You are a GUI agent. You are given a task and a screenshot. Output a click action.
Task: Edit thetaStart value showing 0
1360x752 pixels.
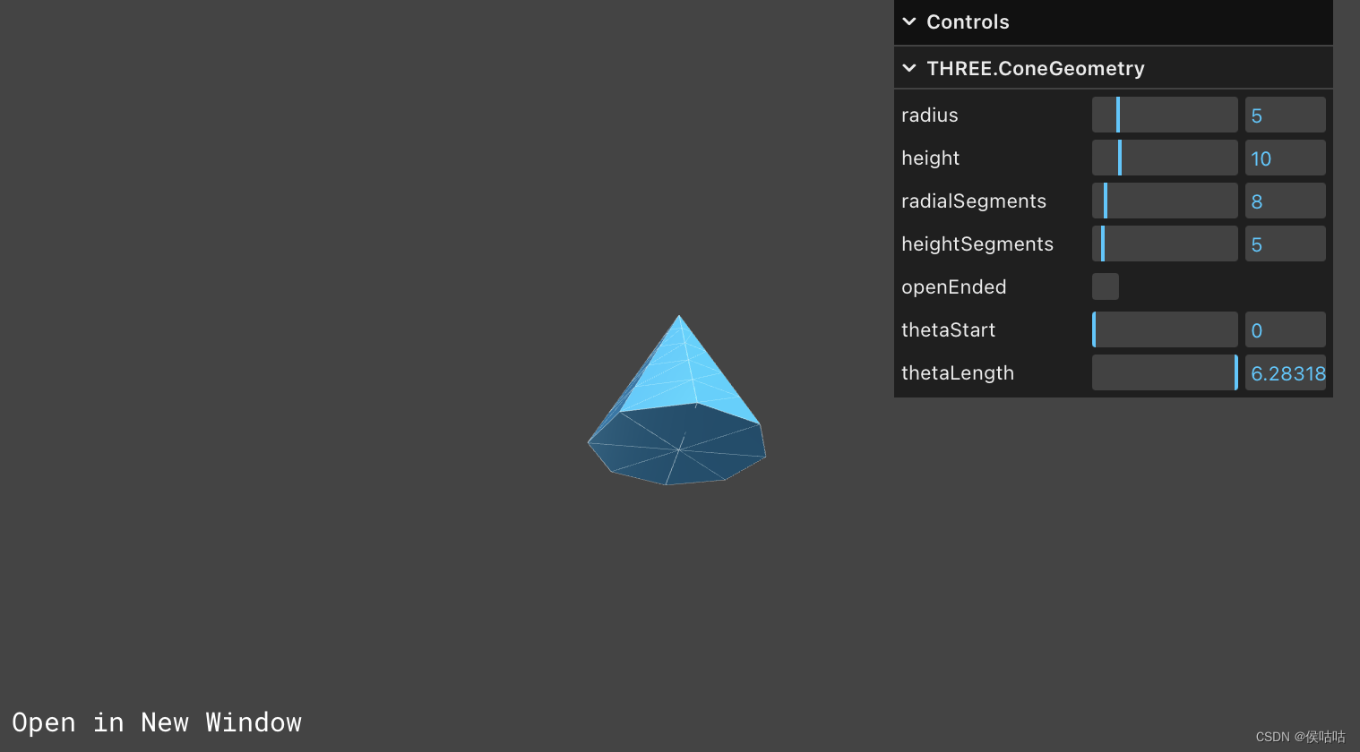[1285, 329]
